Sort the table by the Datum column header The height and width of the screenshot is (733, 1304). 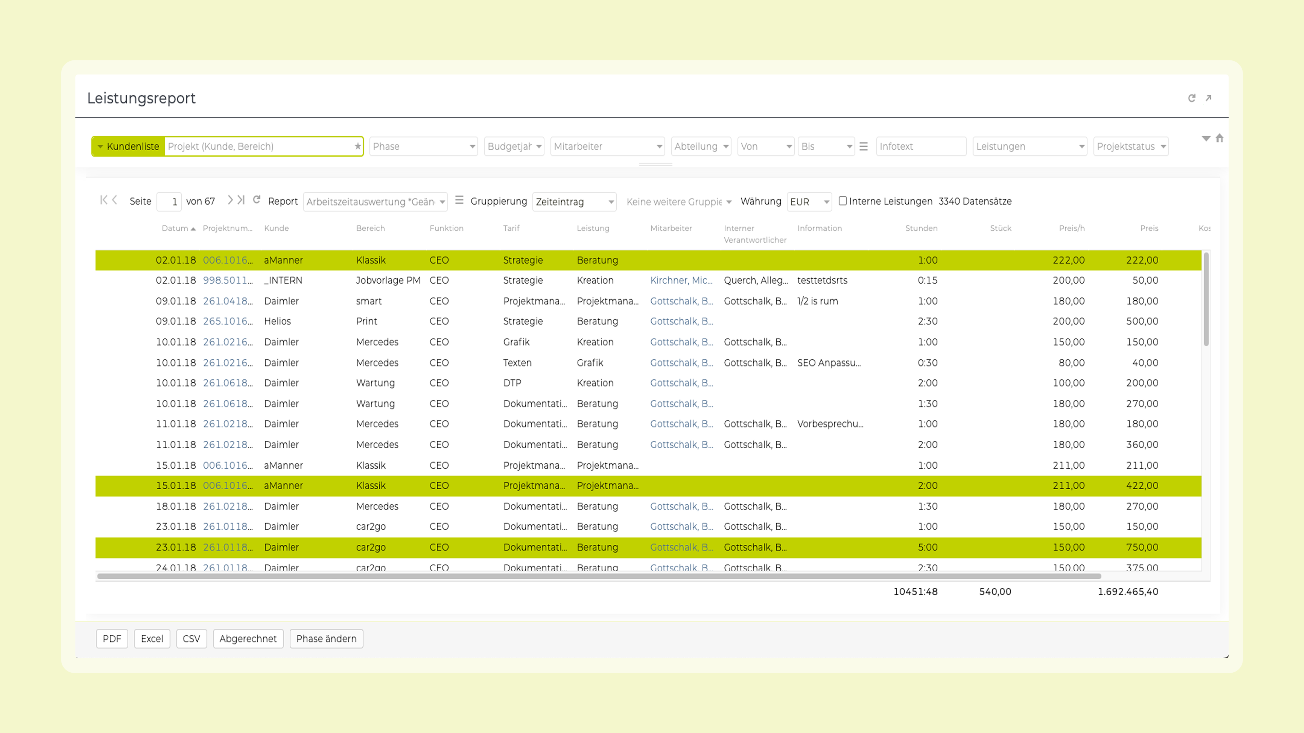tap(175, 228)
